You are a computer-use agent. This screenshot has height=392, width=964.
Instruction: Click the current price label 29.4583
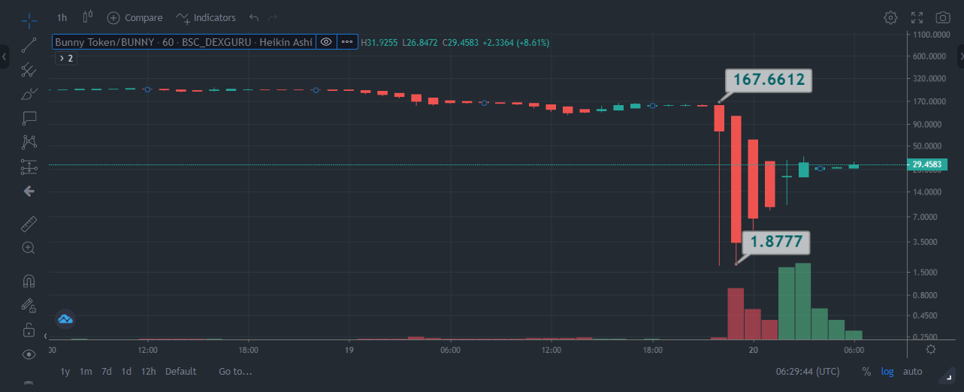927,164
